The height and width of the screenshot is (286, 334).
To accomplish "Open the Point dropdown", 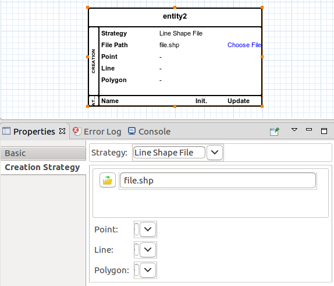I will click(148, 229).
